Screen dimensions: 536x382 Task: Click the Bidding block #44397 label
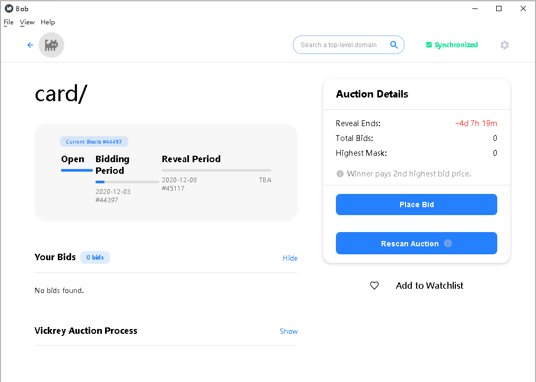point(107,200)
